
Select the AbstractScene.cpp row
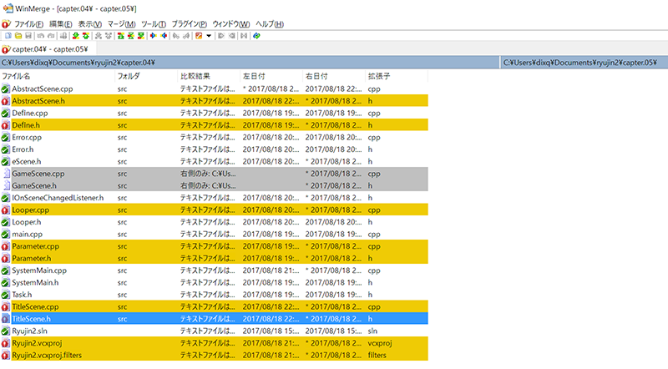214,88
